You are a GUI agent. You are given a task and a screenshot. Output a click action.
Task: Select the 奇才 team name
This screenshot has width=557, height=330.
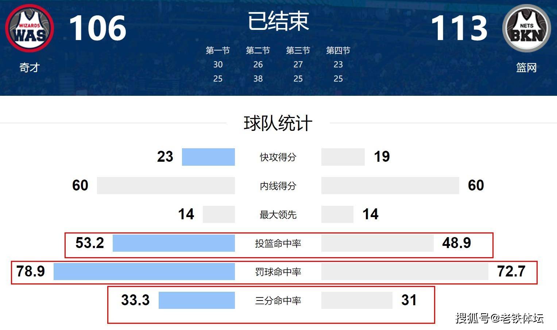click(30, 67)
